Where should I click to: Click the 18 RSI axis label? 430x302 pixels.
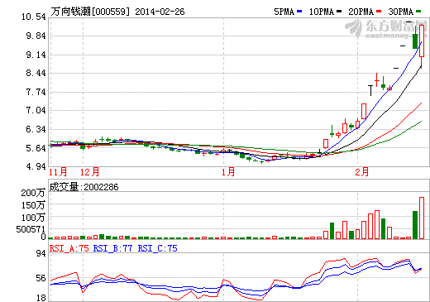[x=41, y=298]
